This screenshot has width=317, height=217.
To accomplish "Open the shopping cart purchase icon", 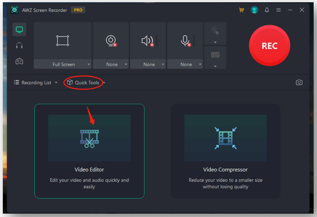I will [241, 10].
